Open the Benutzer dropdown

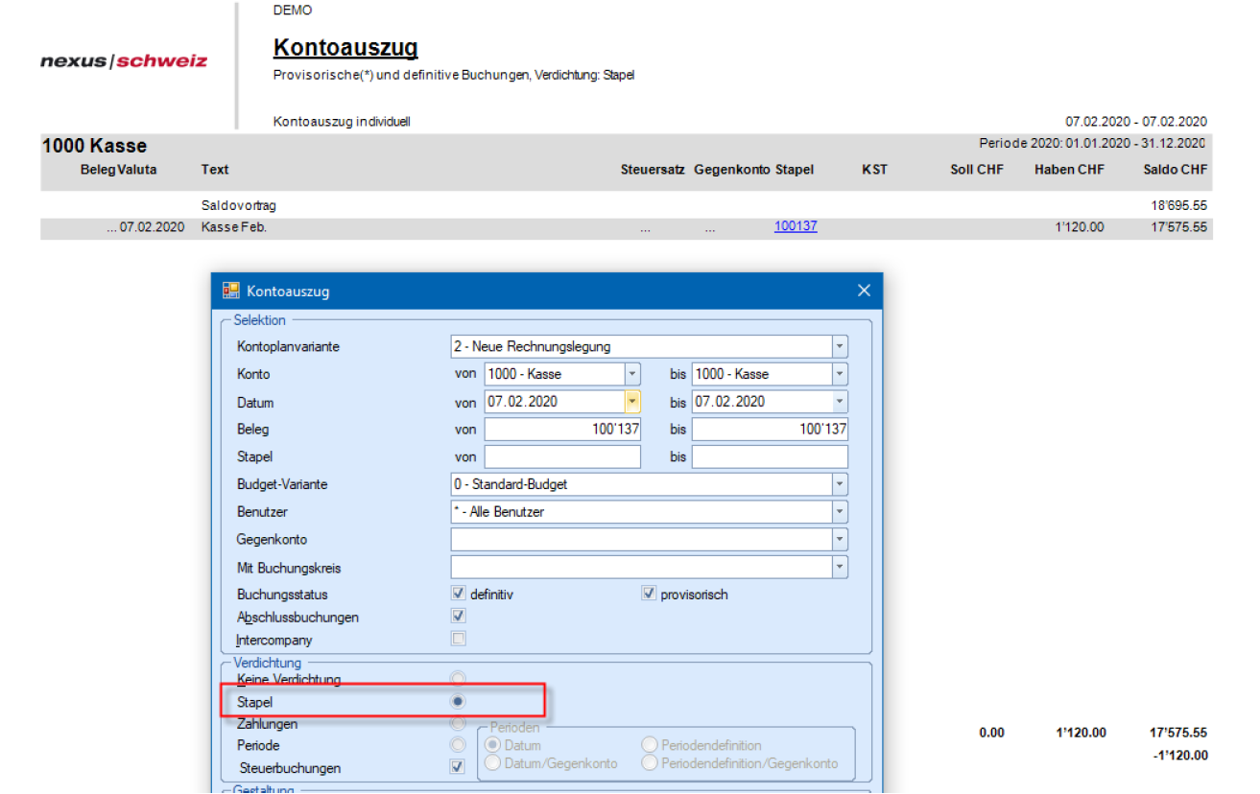840,512
